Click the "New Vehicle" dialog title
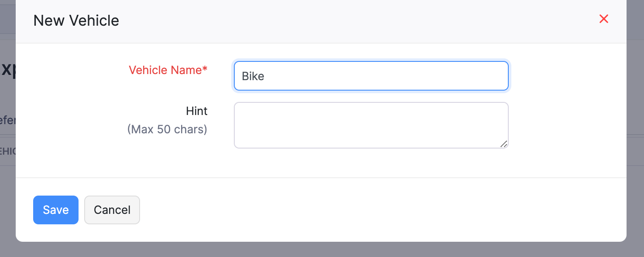Image resolution: width=644 pixels, height=257 pixels. pos(76,20)
